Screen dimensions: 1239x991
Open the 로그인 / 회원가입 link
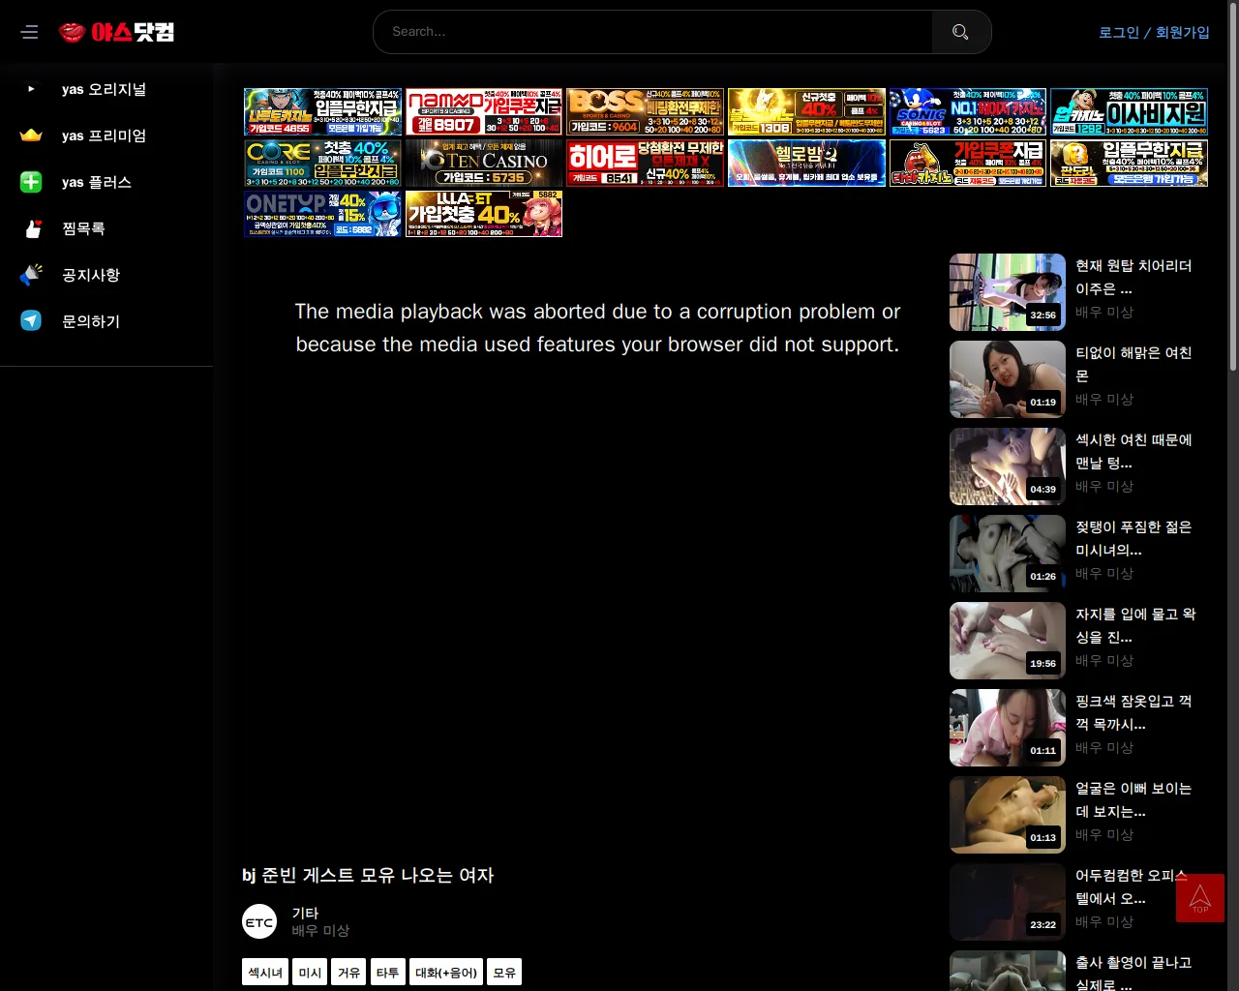1154,32
